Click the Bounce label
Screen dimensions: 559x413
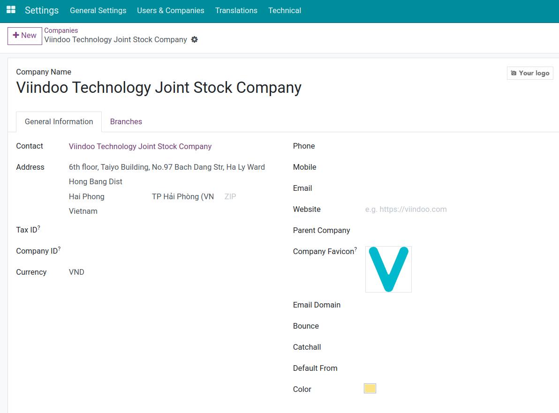pos(306,326)
